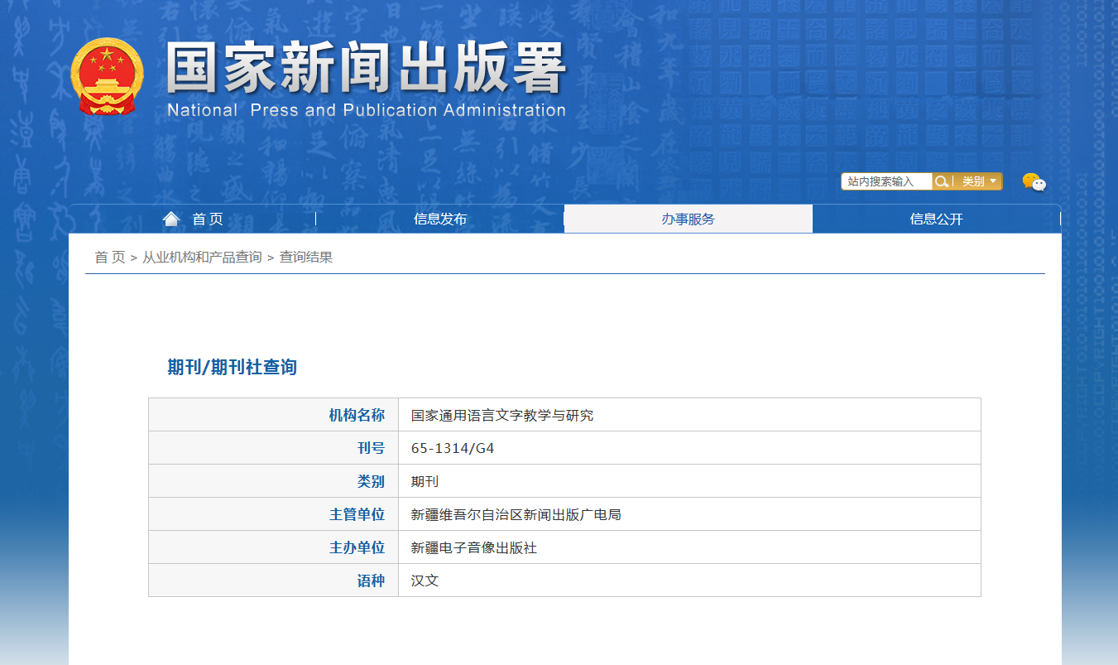Click the 主办单位 table row
Viewport: 1118px width, 665px height.
pyautogui.click(x=497, y=547)
